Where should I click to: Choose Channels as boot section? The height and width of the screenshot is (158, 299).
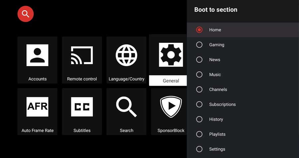(243, 89)
